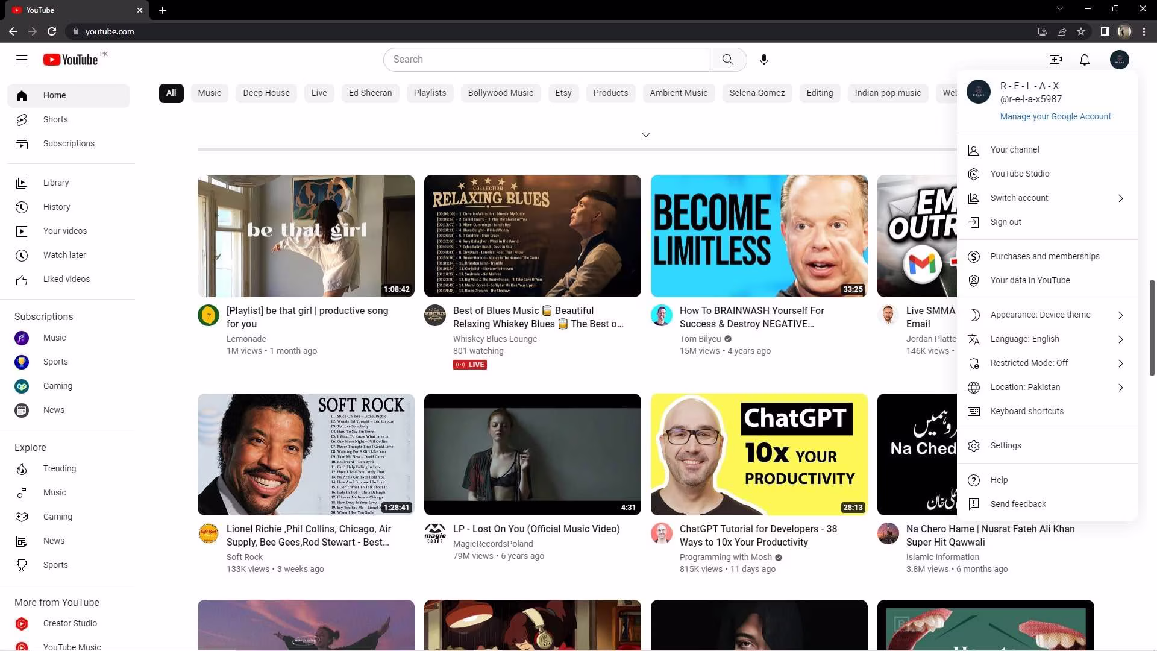The image size is (1157, 651).
Task: Expand the chevron below category chips
Action: coord(645,135)
